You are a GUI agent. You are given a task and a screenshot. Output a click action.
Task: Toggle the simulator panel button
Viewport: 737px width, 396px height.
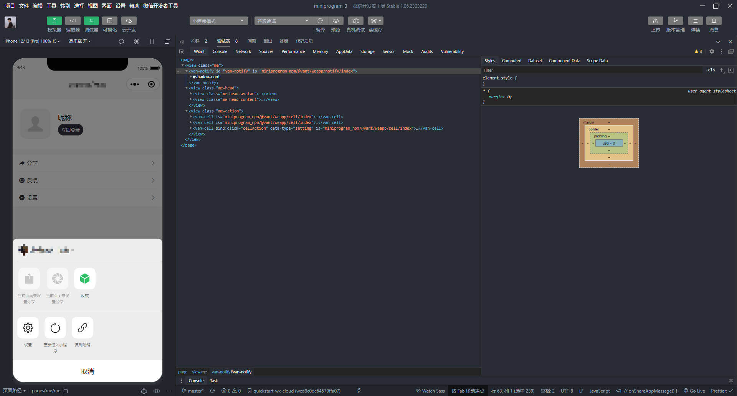click(54, 21)
